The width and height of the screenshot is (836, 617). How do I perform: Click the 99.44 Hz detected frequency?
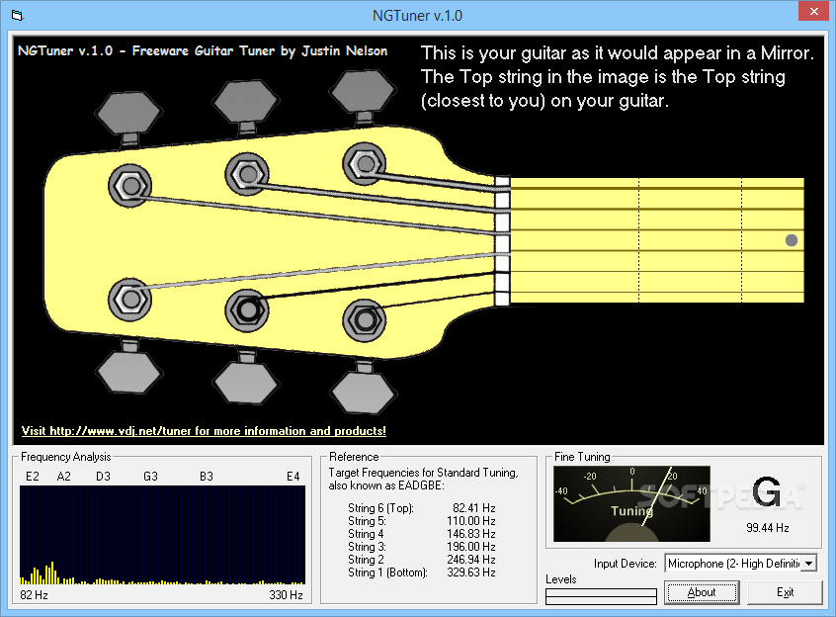point(767,528)
